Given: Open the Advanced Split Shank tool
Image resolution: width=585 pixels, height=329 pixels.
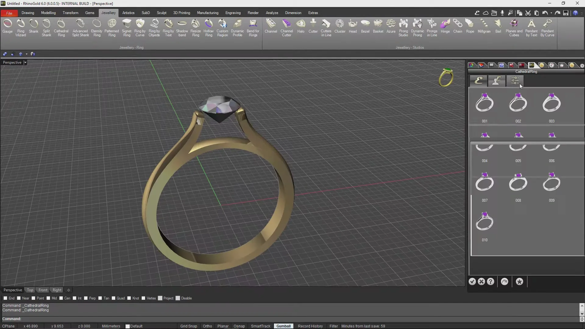Looking at the screenshot, I should point(80,28).
